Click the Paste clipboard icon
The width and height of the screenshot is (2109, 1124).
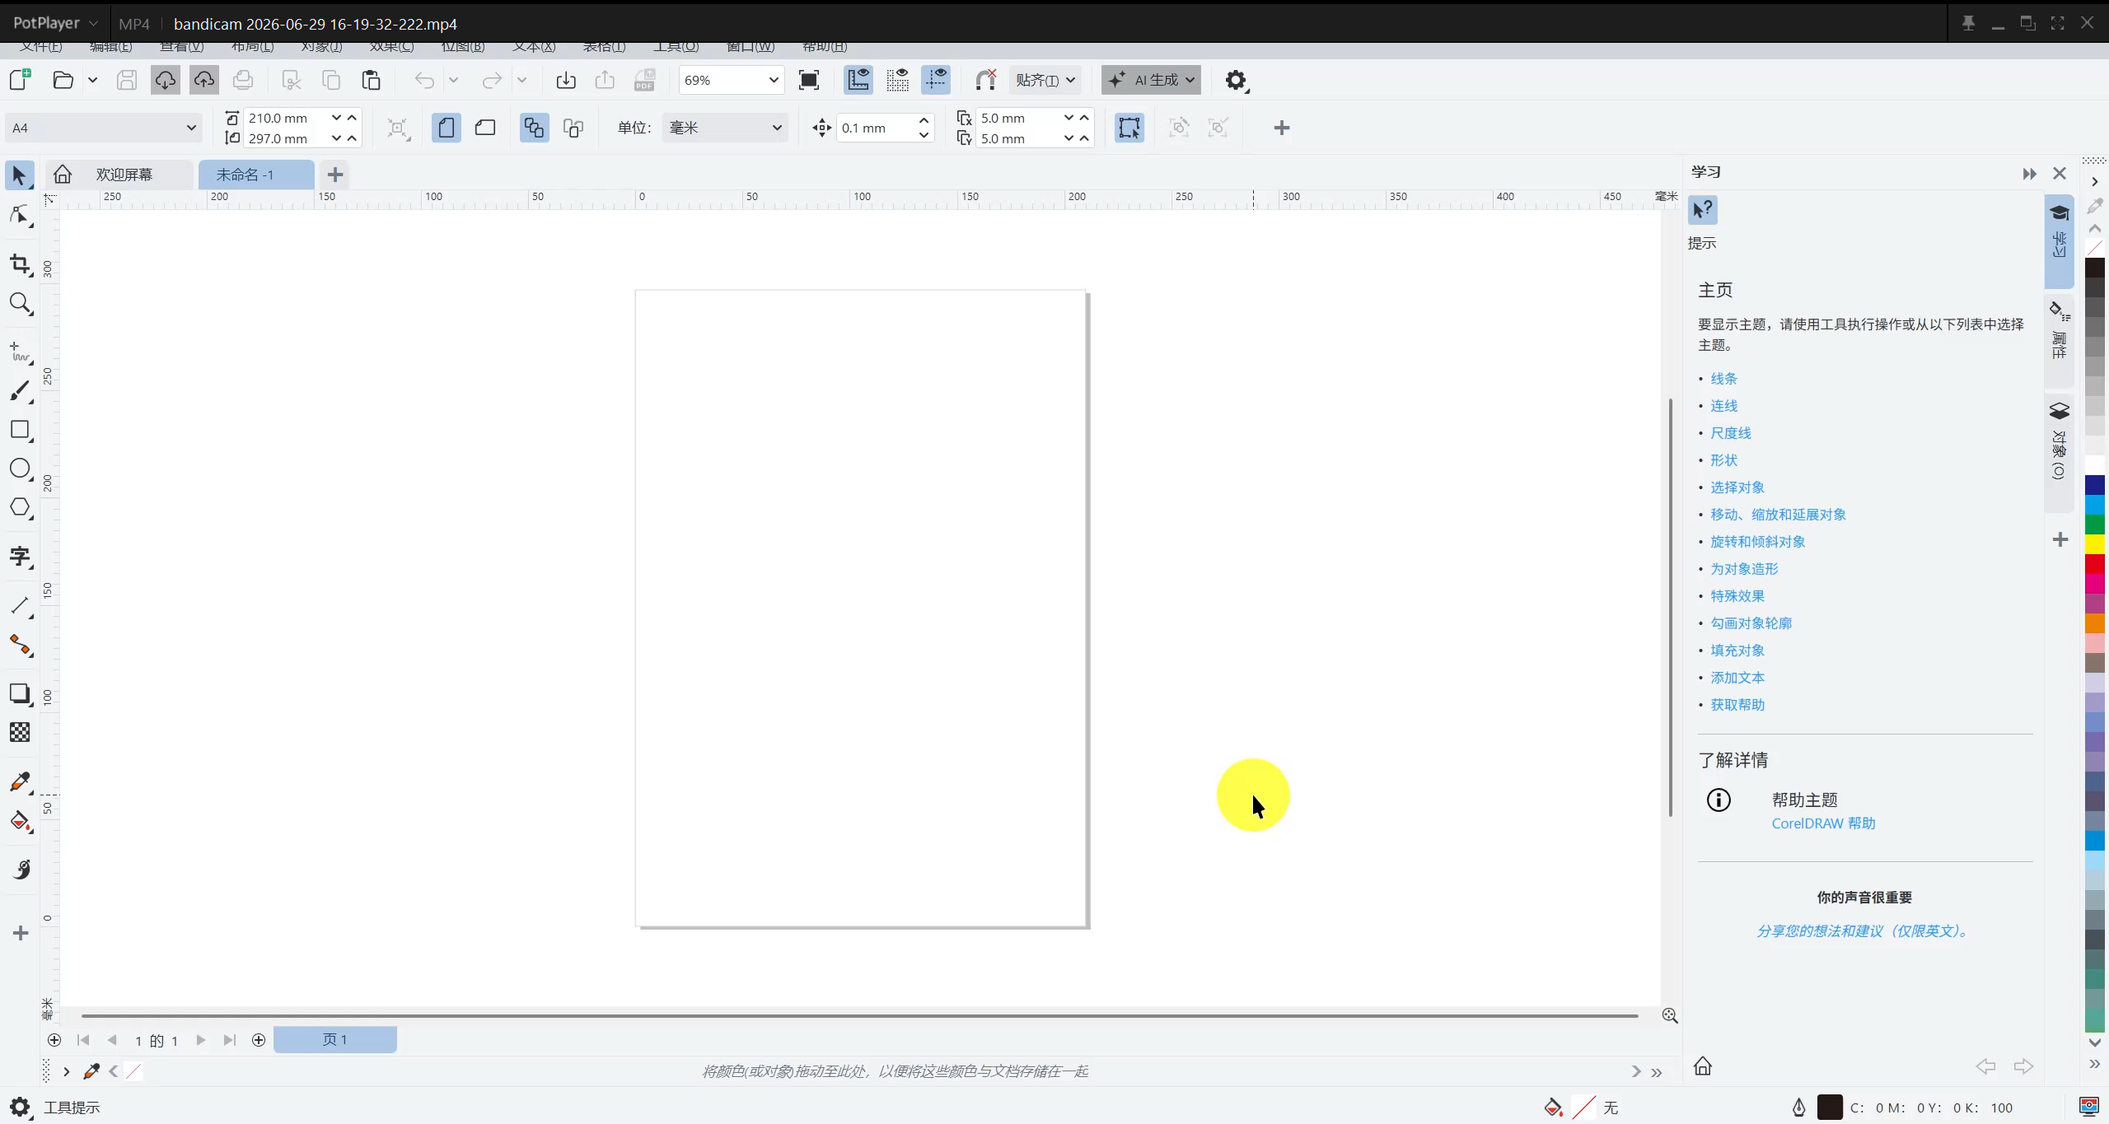click(371, 80)
